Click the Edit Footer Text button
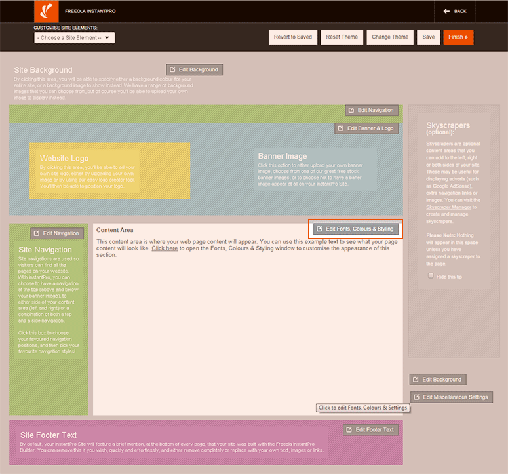Screen dimensions: 508x474 tap(370, 430)
